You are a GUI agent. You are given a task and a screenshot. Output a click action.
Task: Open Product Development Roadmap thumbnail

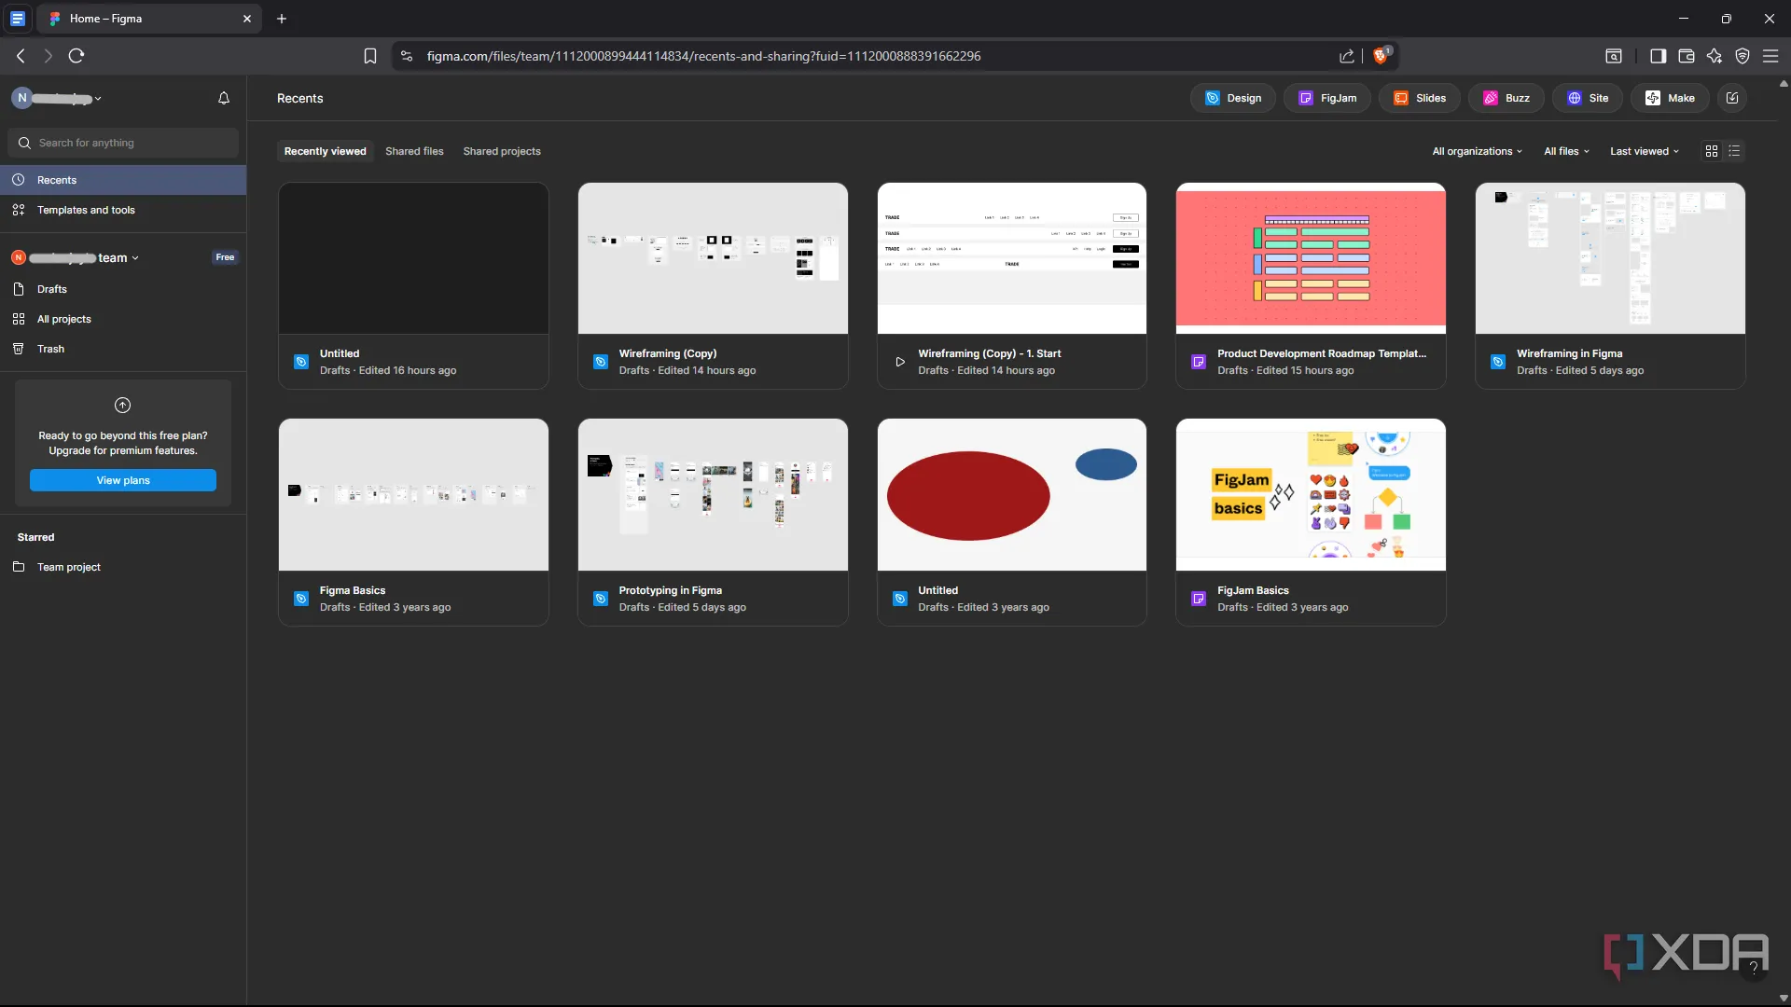pyautogui.click(x=1311, y=258)
